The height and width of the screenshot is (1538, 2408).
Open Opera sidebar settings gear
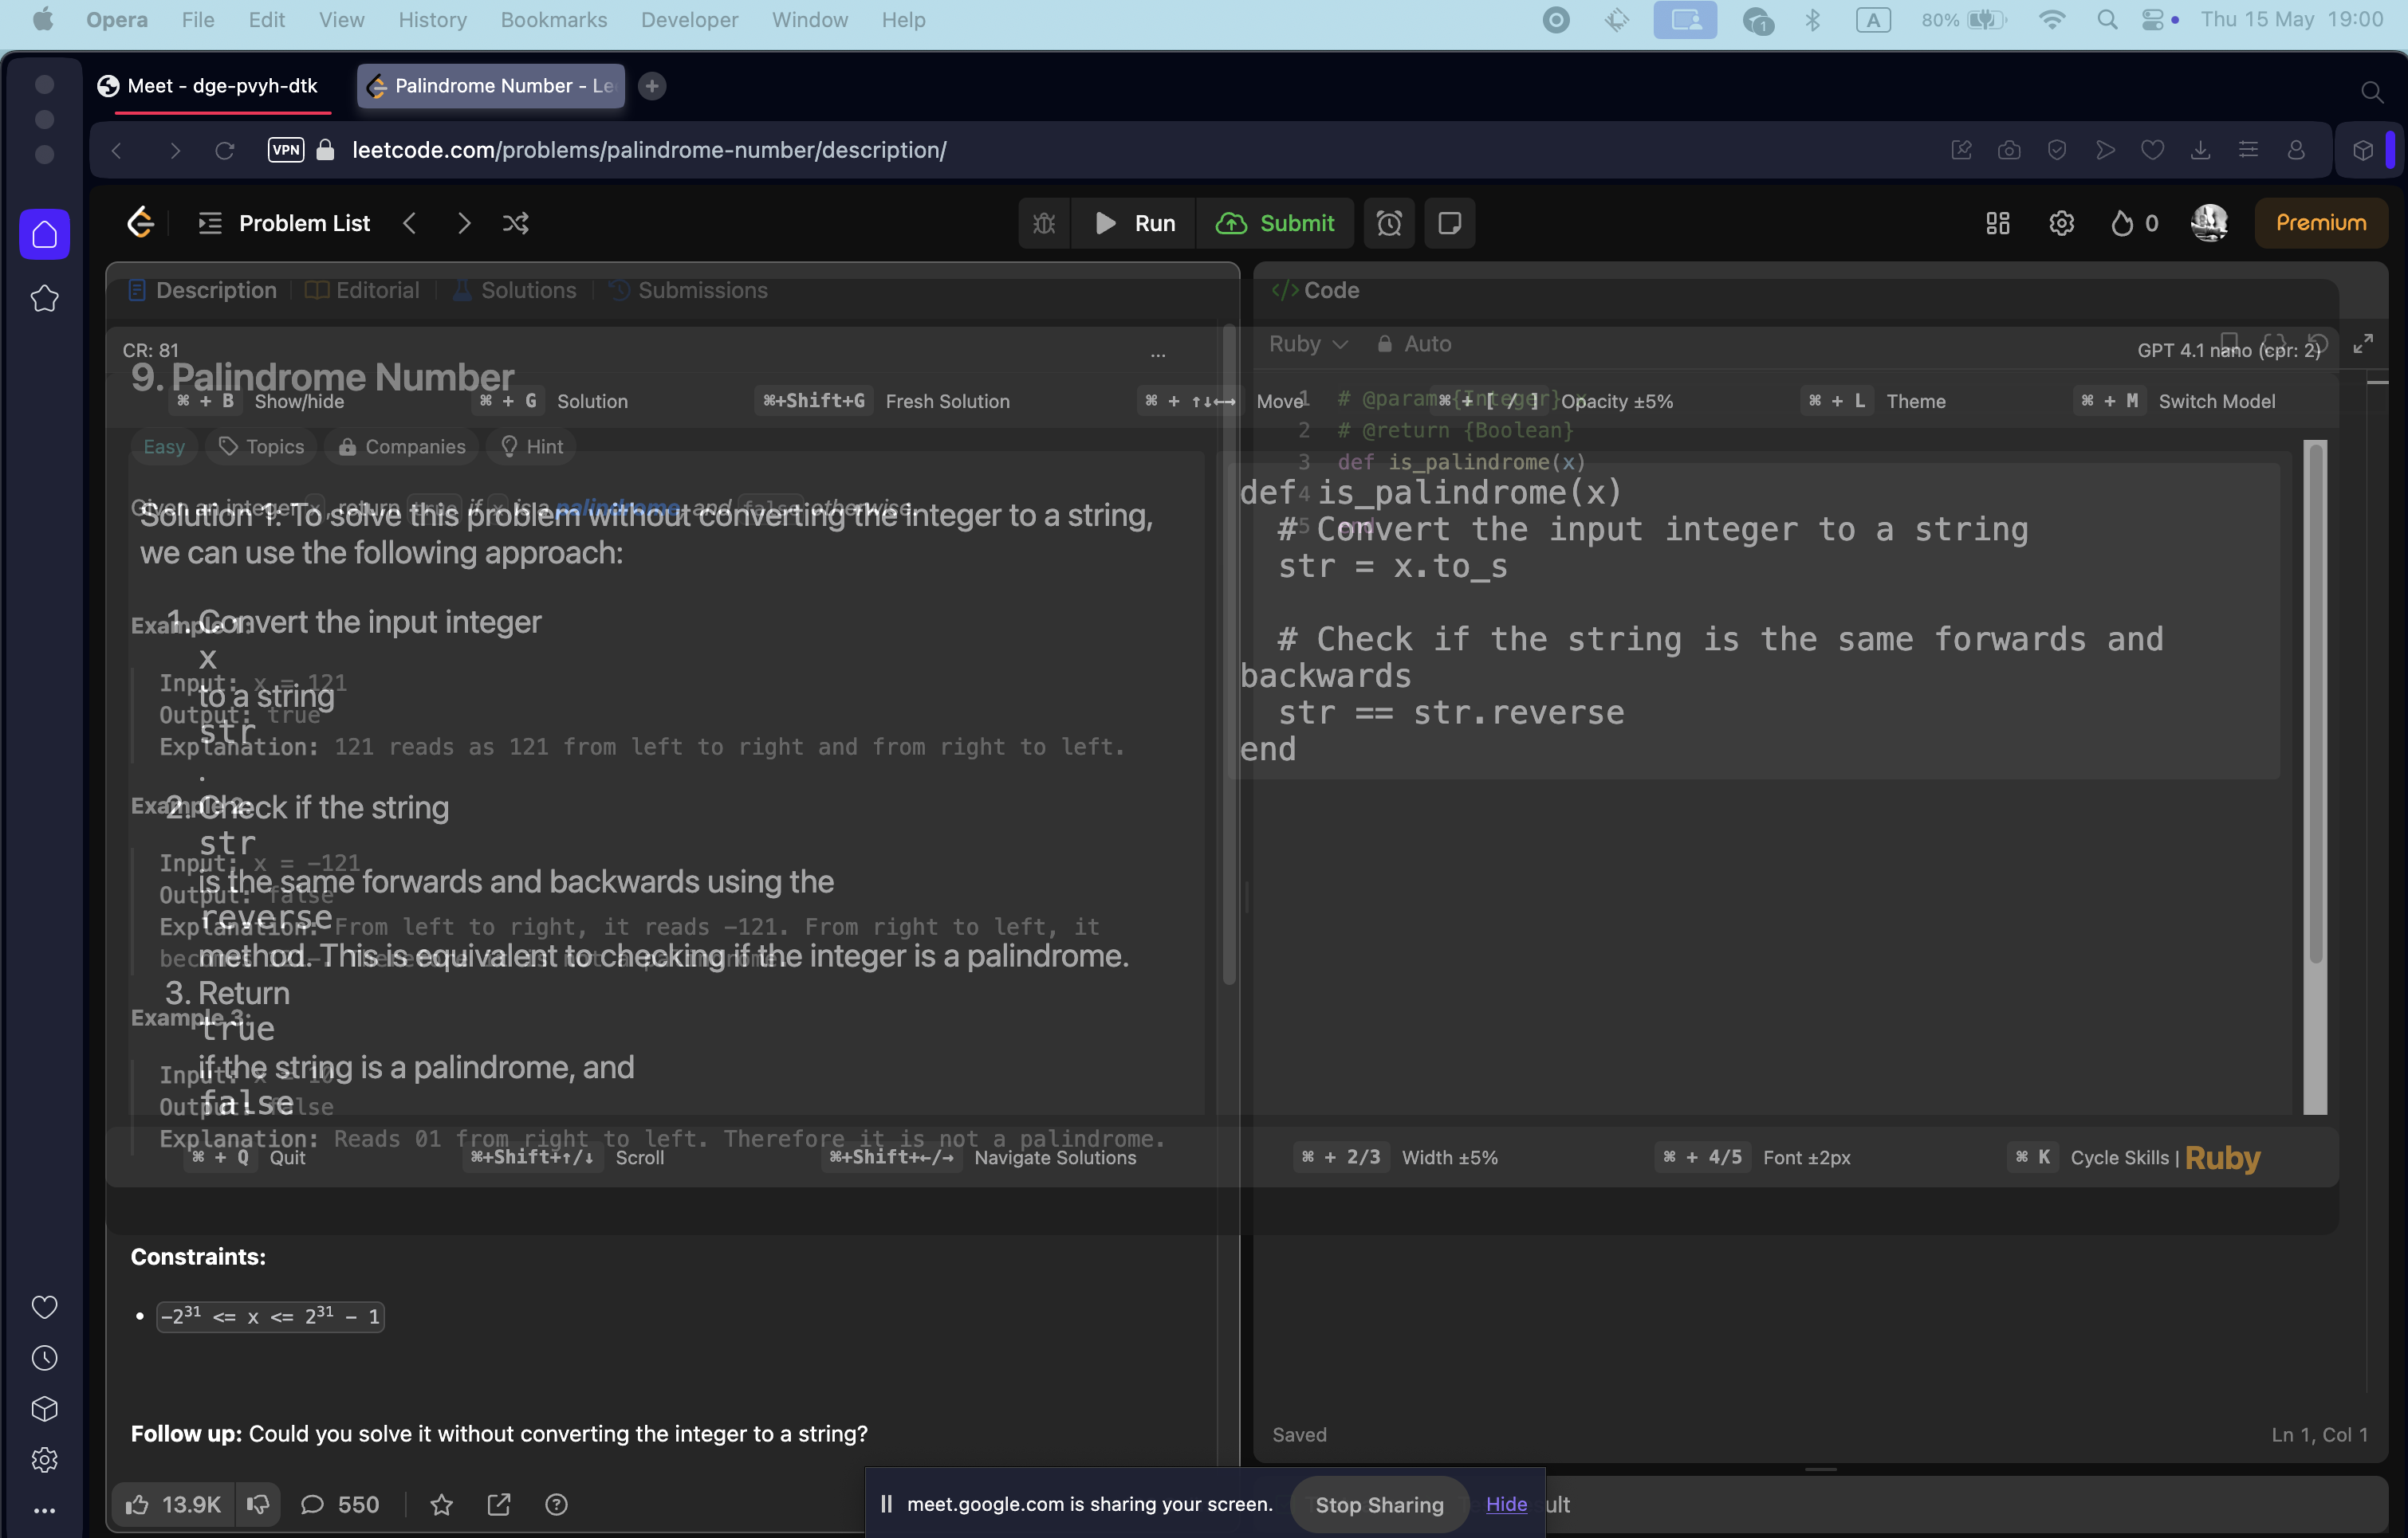pyautogui.click(x=44, y=1459)
